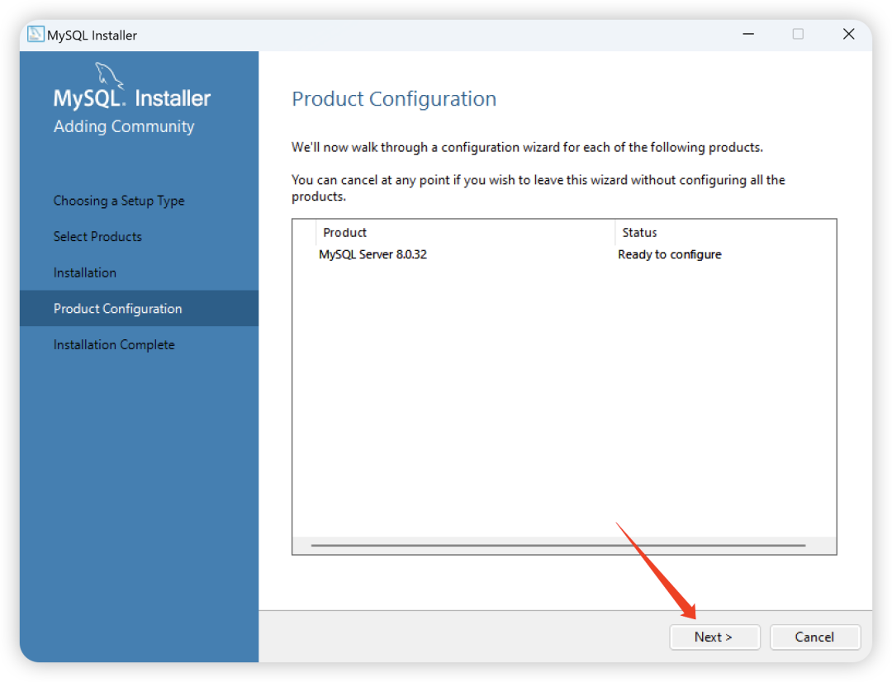Viewport: 892px width, 682px height.
Task: Cancel the MySQL installation wizard
Action: (814, 637)
